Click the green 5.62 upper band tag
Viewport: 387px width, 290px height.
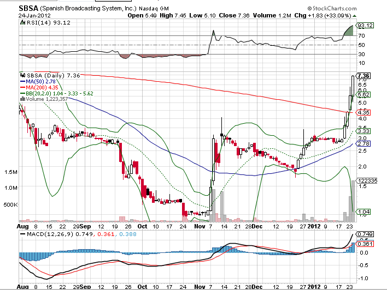tap(363, 94)
